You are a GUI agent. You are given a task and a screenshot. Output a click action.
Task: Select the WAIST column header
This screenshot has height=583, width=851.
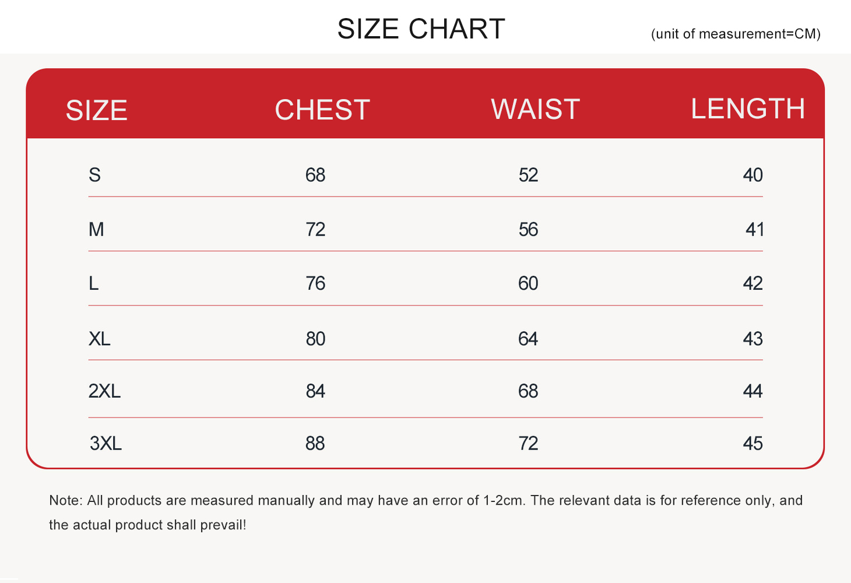tap(535, 109)
